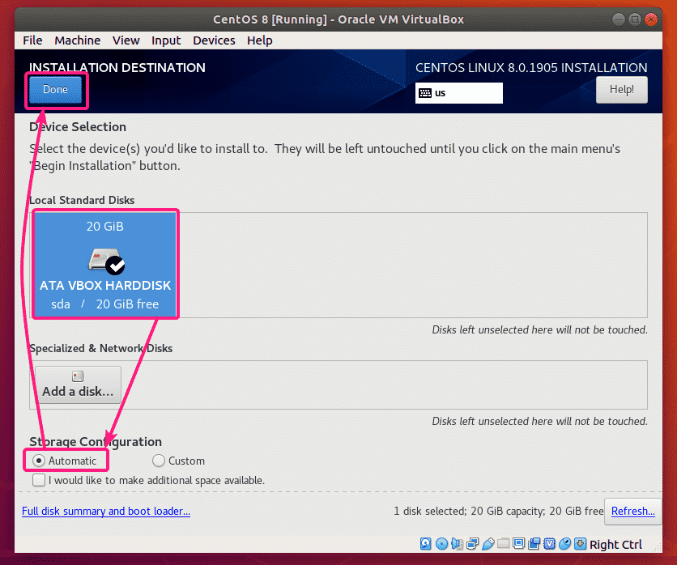Close the CentOS 8 VirtualBox window
Image resolution: width=677 pixels, height=565 pixels.
[650, 19]
